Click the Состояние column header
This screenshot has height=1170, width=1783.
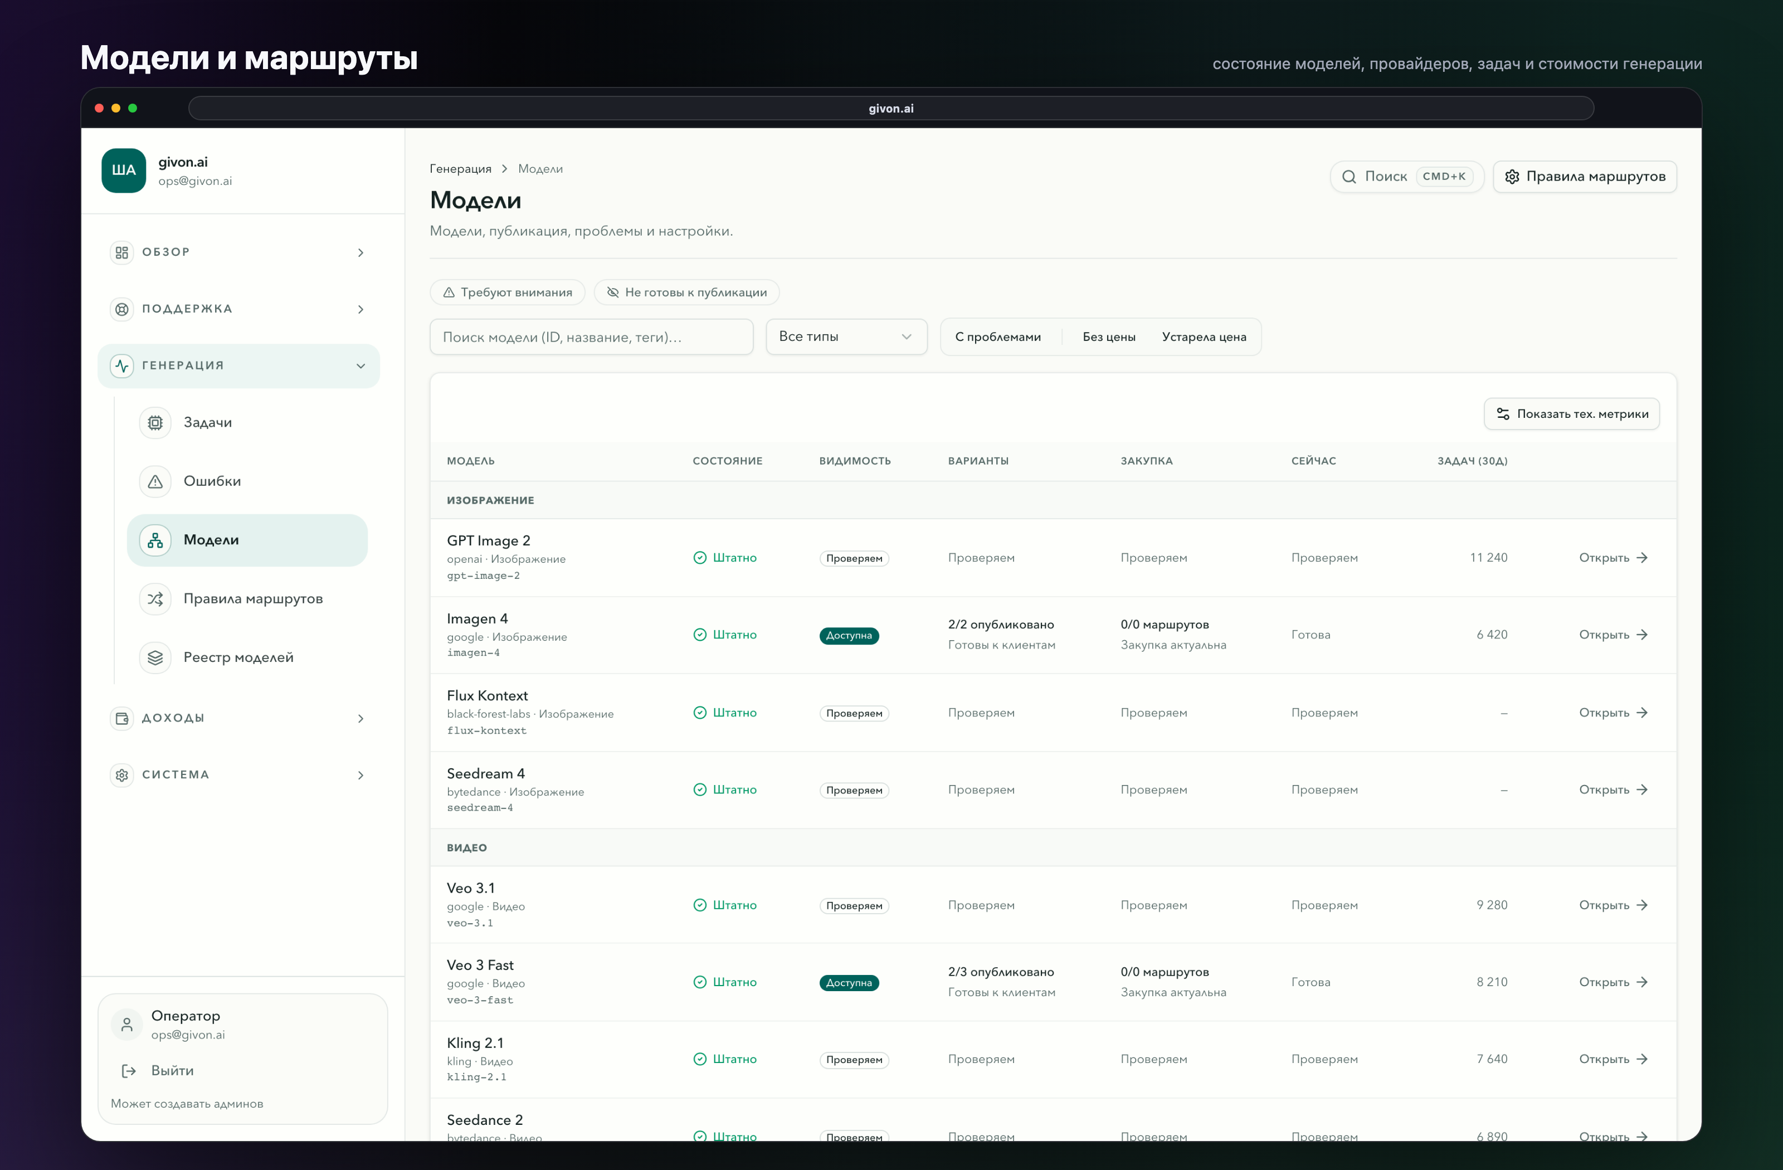728,461
